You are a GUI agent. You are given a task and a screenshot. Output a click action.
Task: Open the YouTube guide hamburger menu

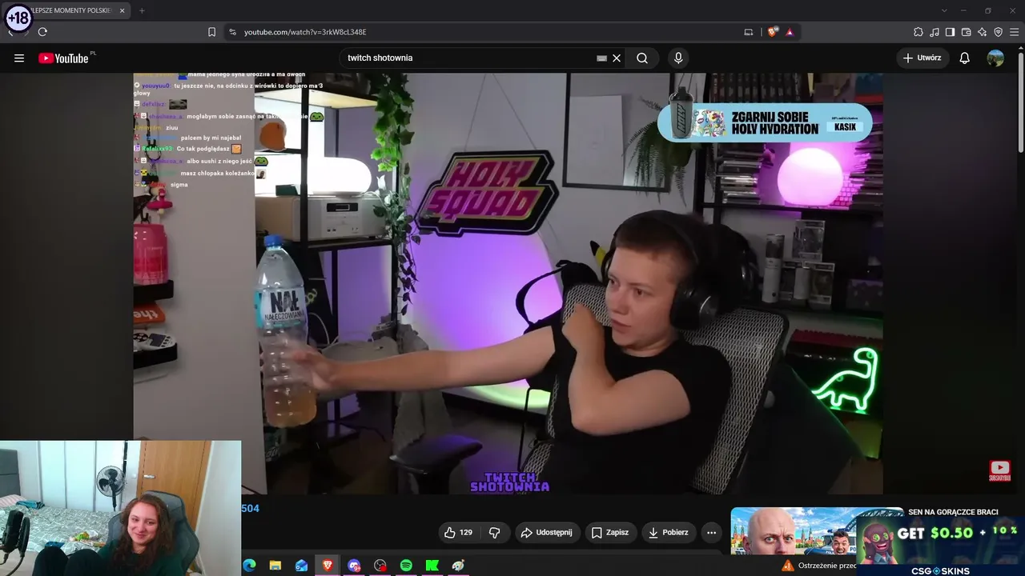click(x=19, y=58)
